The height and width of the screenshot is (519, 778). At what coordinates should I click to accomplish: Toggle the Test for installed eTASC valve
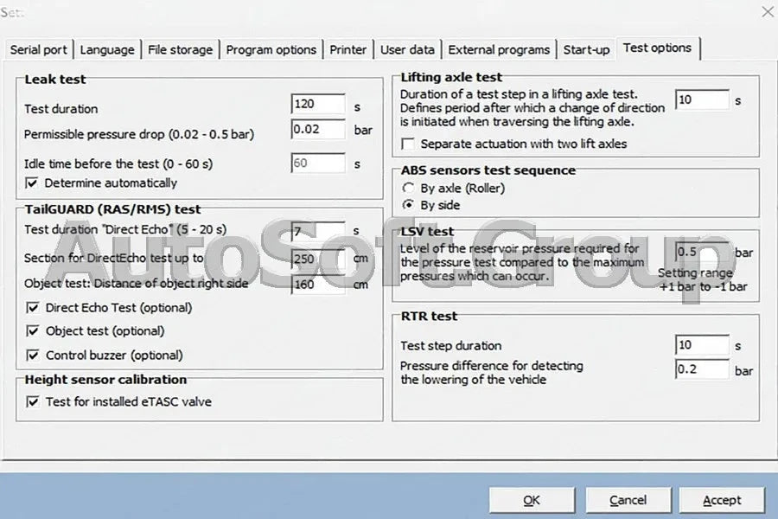32,401
